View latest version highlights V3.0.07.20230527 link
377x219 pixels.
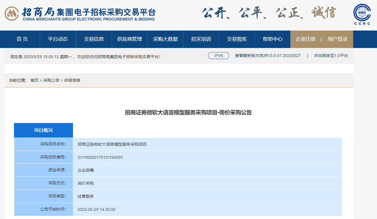[268, 56]
